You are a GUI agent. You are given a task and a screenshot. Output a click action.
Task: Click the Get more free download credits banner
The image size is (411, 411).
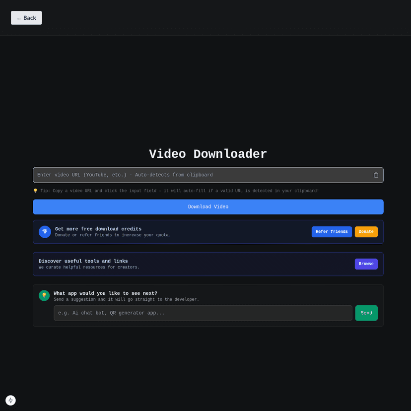207,231
